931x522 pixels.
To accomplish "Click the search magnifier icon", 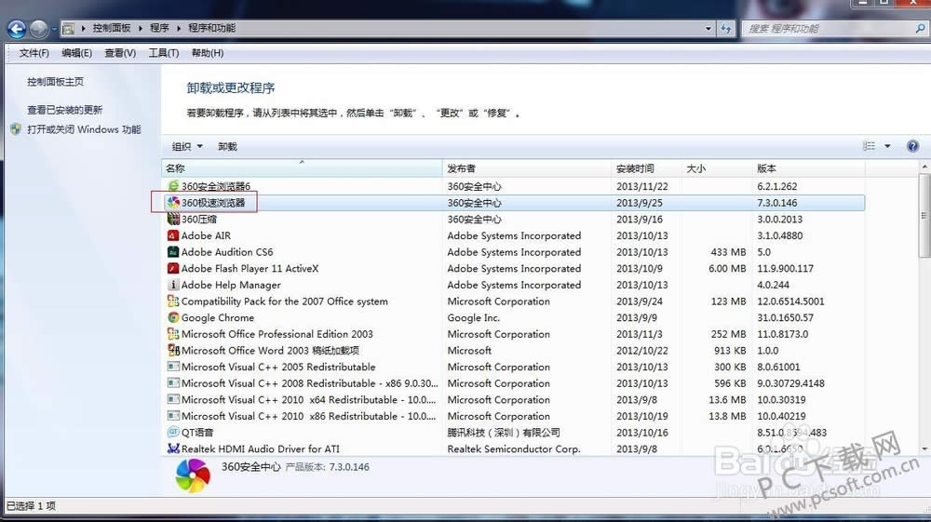I will click(x=920, y=28).
